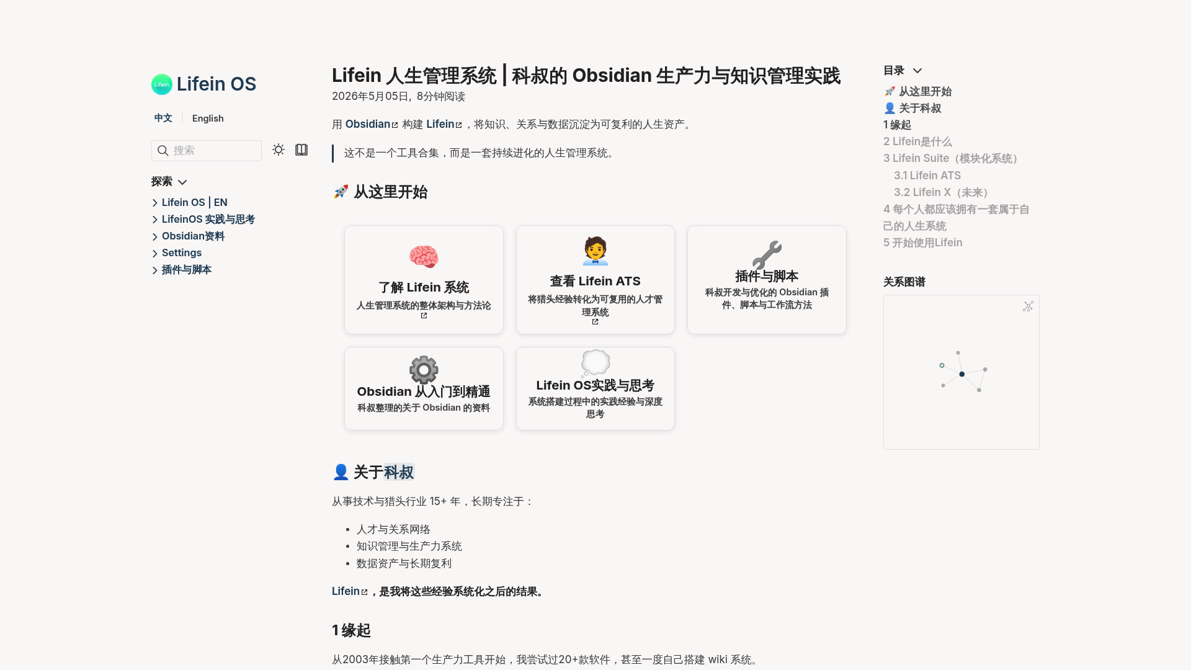
Task: Jump to 3 Lifein Suite section
Action: 953,158
